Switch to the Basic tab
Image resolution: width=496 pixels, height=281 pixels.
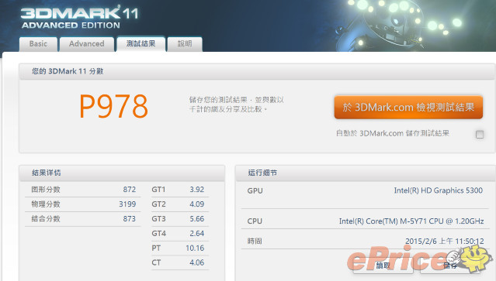coord(38,44)
